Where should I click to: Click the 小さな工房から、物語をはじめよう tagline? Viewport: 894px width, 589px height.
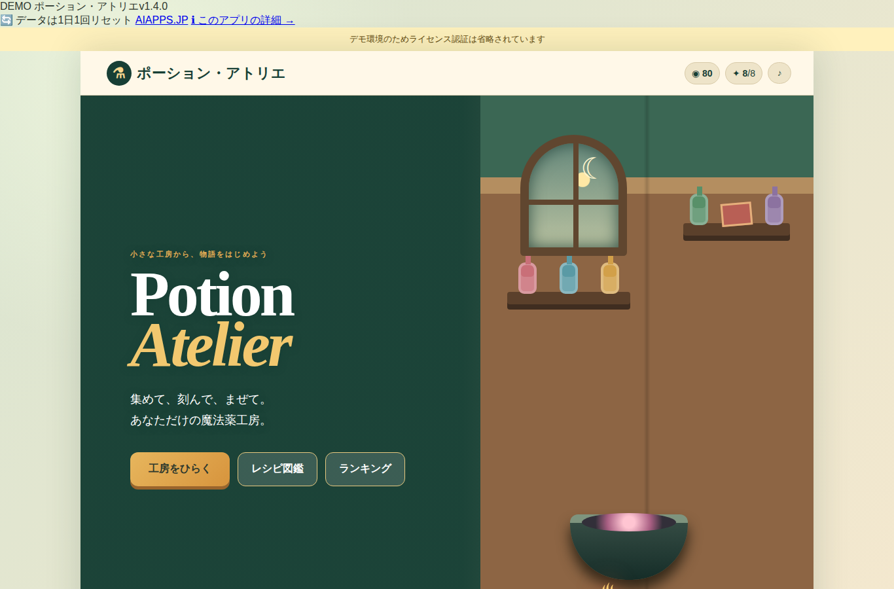198,254
